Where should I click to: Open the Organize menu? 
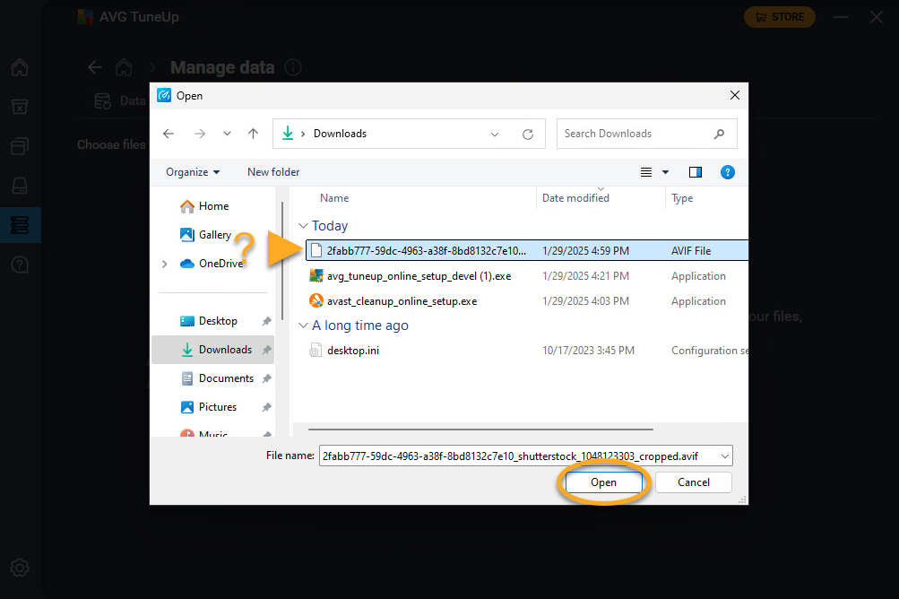point(193,172)
